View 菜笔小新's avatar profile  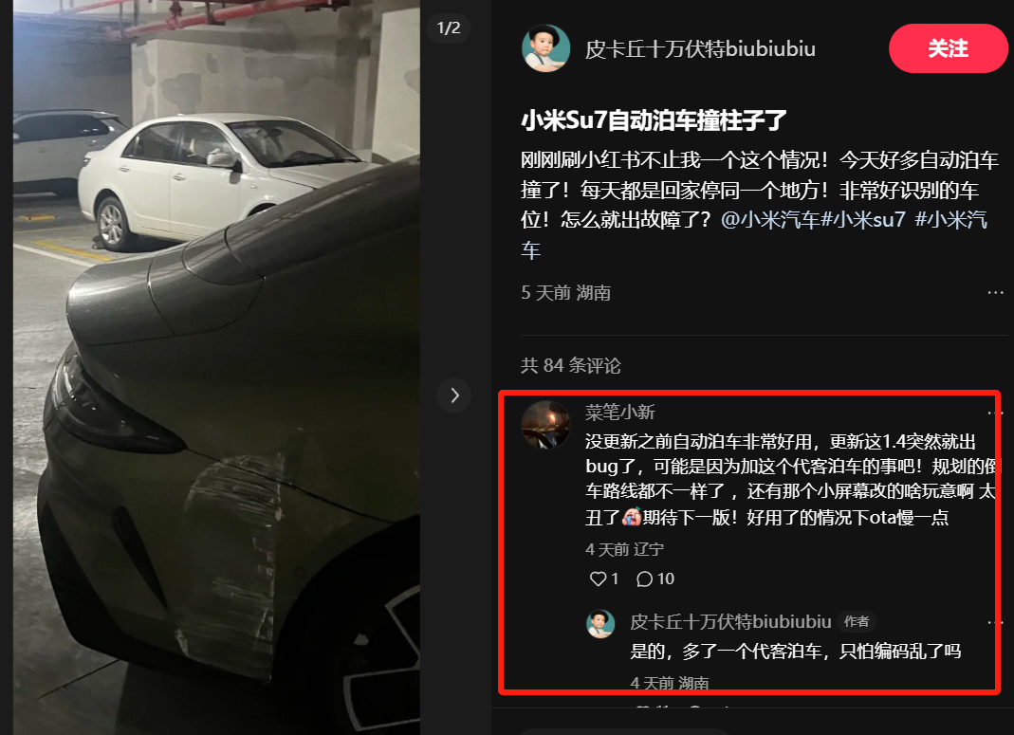click(x=545, y=425)
